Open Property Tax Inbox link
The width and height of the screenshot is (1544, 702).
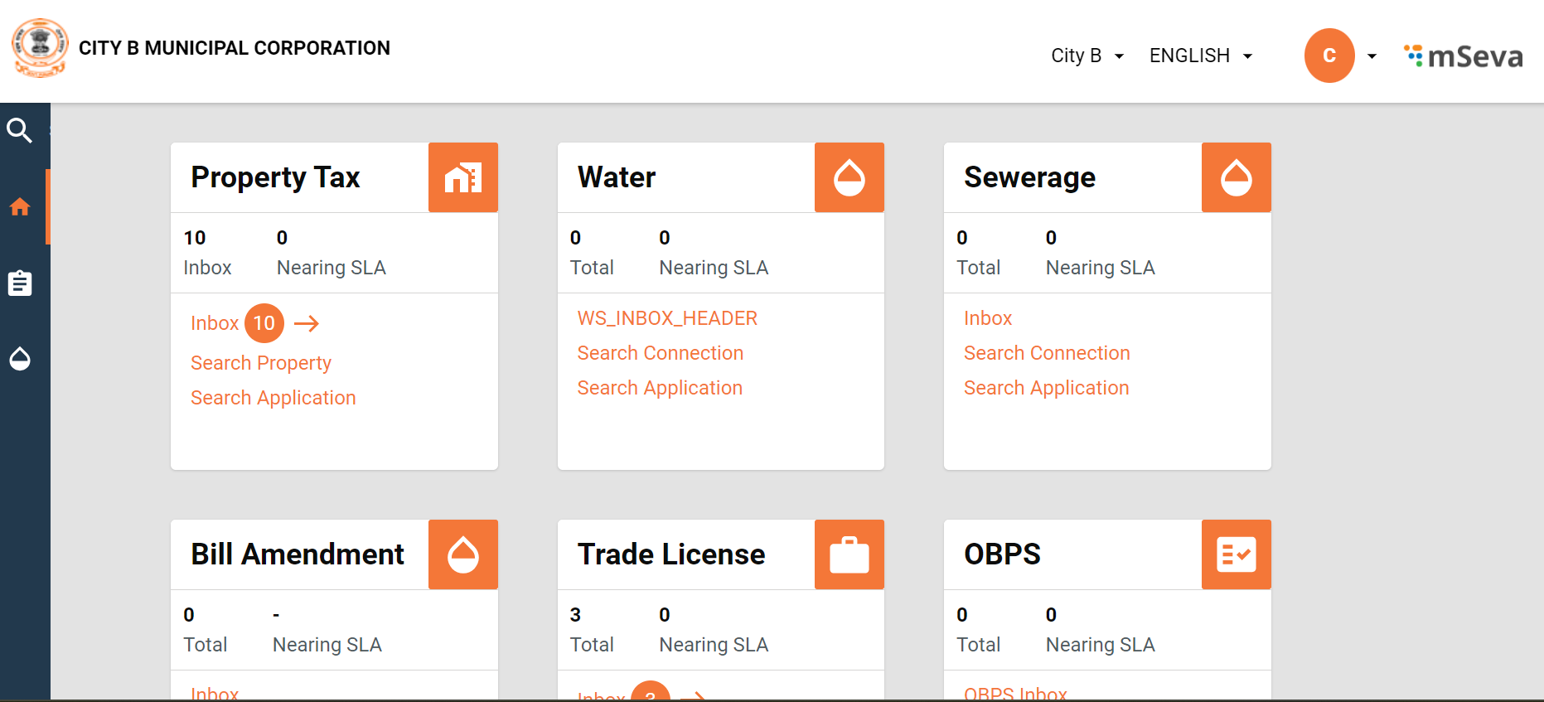[x=215, y=323]
